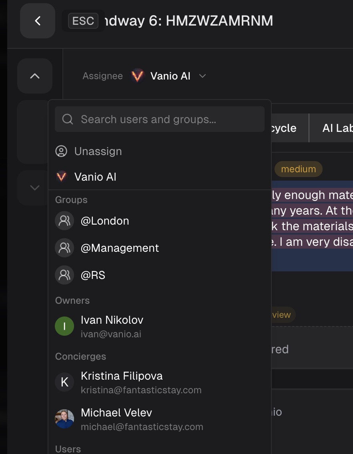Choose Vanio AI from assignee list
The image size is (353, 454).
pyautogui.click(x=95, y=177)
